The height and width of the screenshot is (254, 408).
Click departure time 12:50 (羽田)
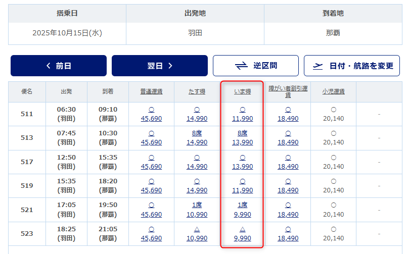(x=66, y=162)
